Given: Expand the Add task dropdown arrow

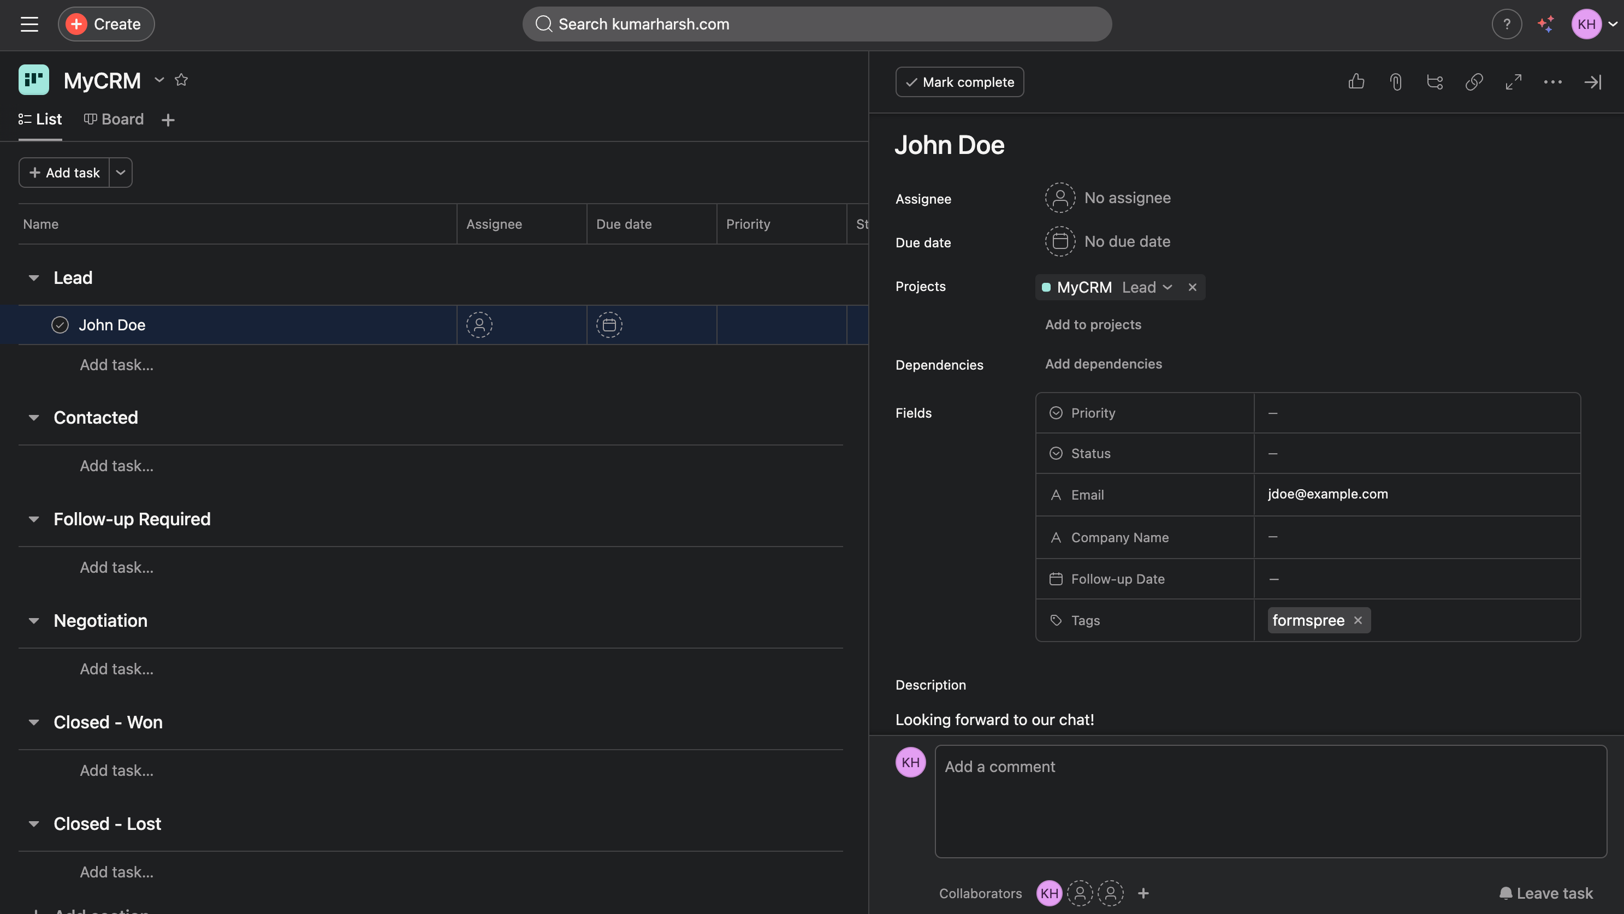Looking at the screenshot, I should click(x=121, y=172).
